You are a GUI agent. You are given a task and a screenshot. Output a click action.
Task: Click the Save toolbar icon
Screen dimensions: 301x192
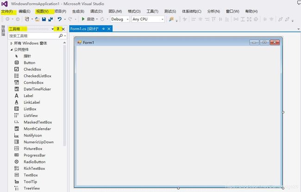tap(44, 19)
